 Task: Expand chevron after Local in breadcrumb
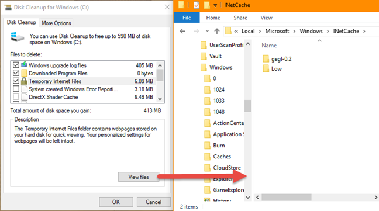pos(260,31)
